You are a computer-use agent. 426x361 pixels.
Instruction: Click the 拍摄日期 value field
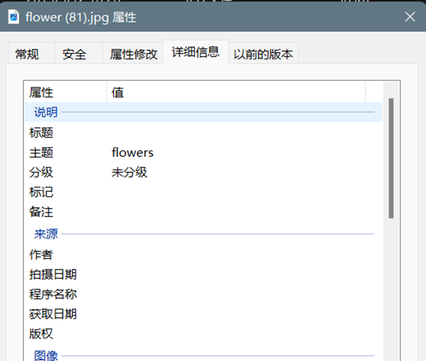point(243,274)
